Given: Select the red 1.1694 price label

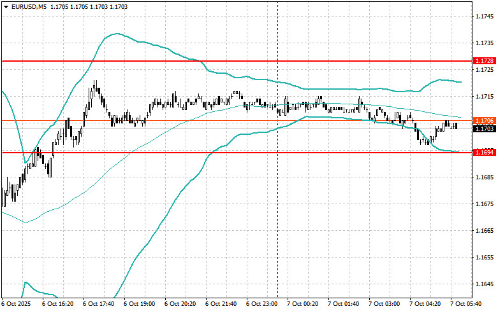Looking at the screenshot, I should tap(485, 153).
